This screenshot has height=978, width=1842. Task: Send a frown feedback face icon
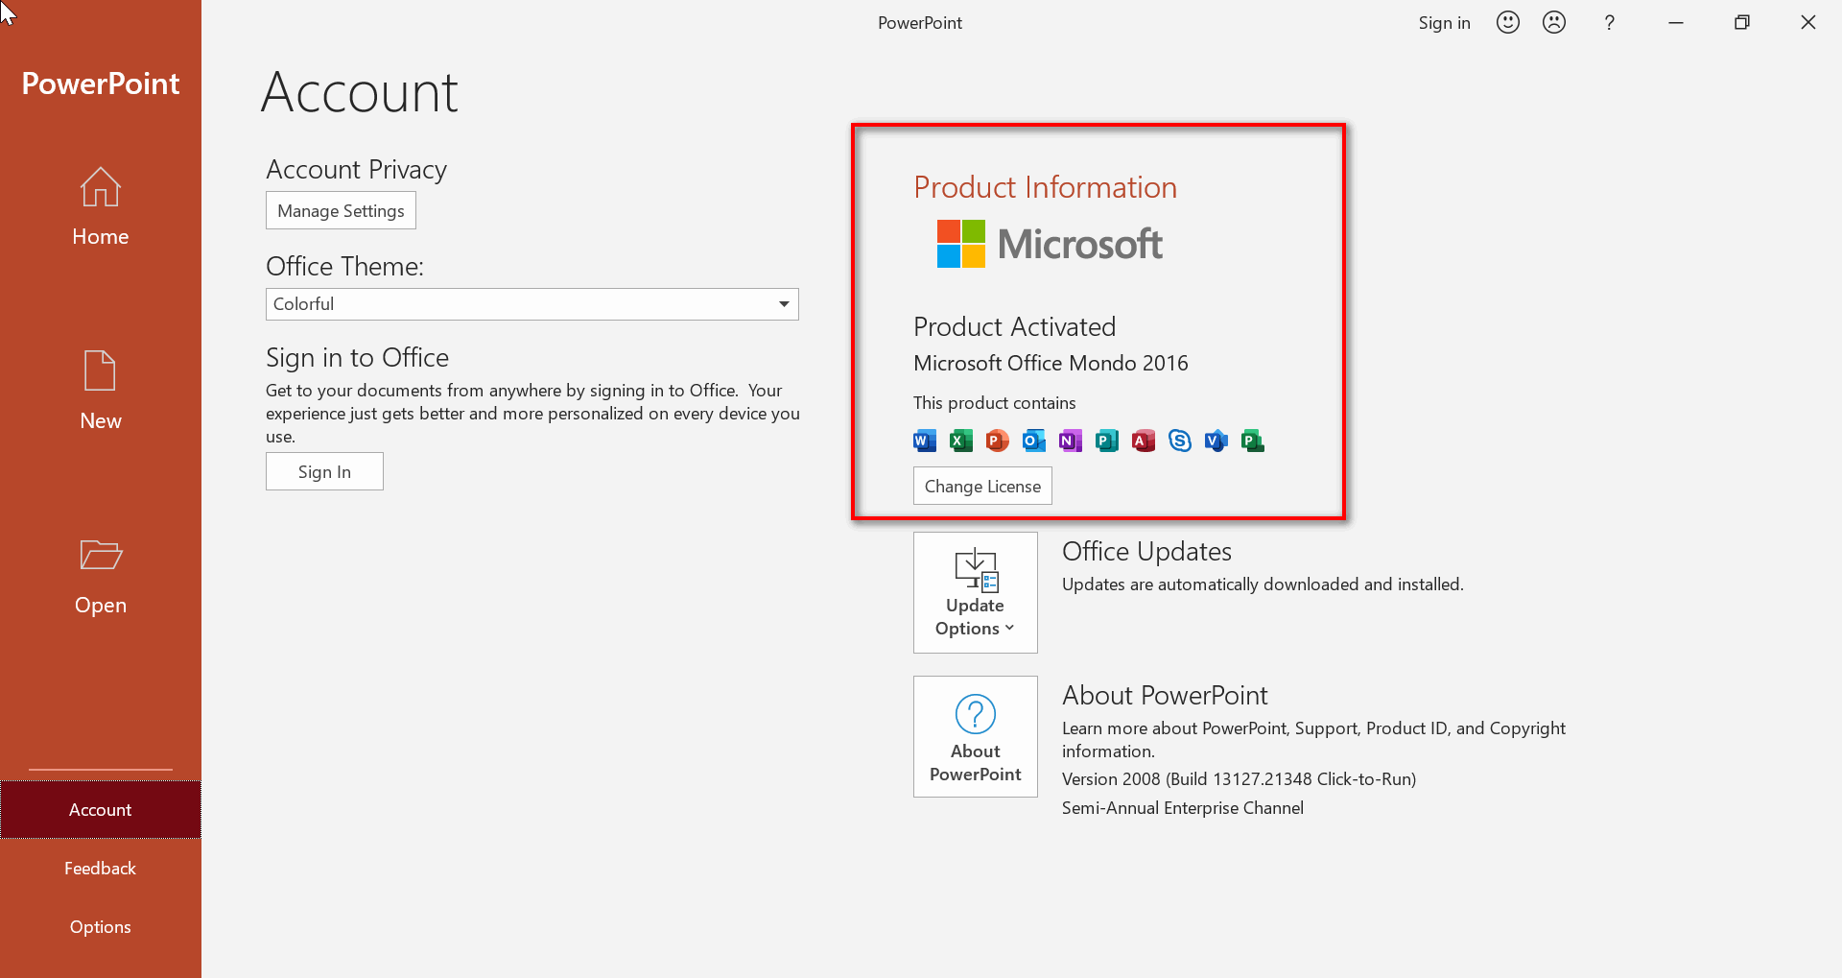(1554, 22)
